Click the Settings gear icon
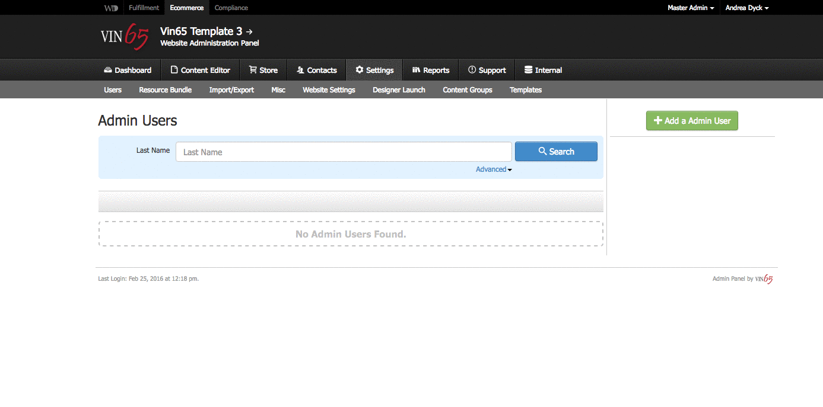The width and height of the screenshot is (823, 407). click(360, 70)
